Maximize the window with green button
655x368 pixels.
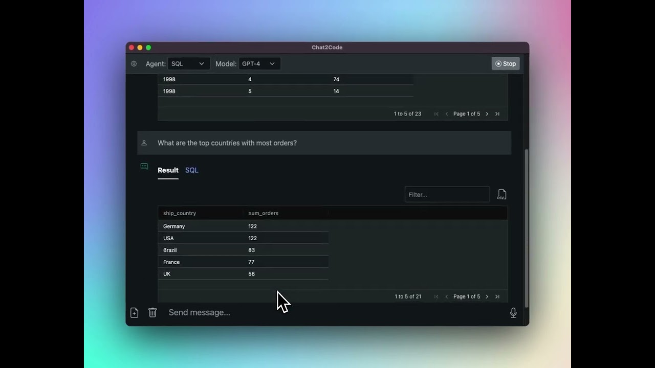point(148,48)
